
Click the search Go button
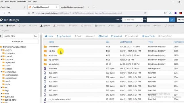pos(172,20)
